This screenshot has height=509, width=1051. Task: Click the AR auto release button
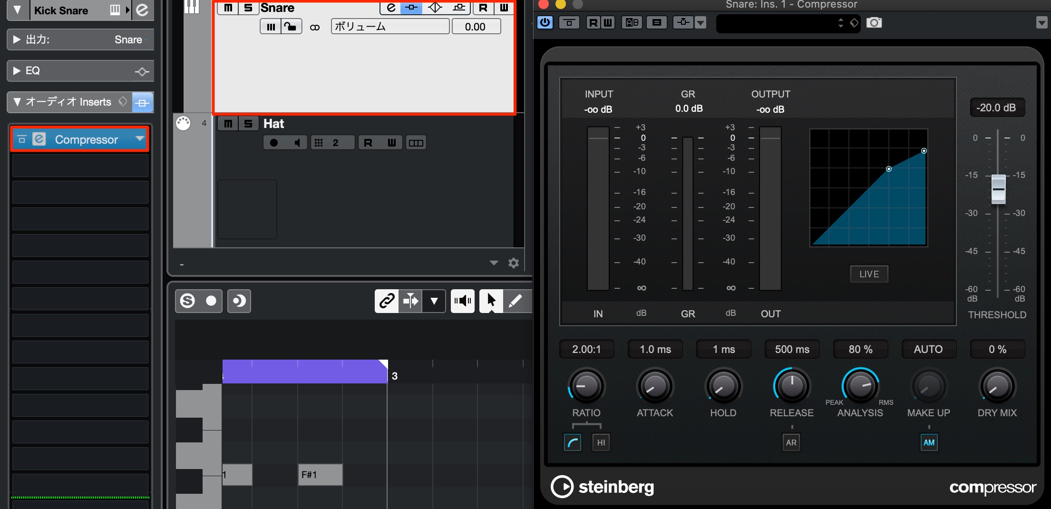coord(791,442)
